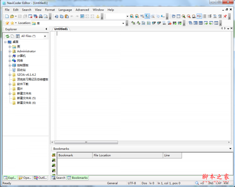Close the current file via the red X window icon
This screenshot has width=235, height=187.
31,16
